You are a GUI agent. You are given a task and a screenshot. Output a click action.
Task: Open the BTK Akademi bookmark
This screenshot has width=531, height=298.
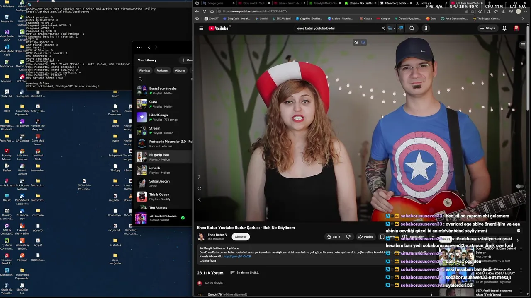point(281,19)
